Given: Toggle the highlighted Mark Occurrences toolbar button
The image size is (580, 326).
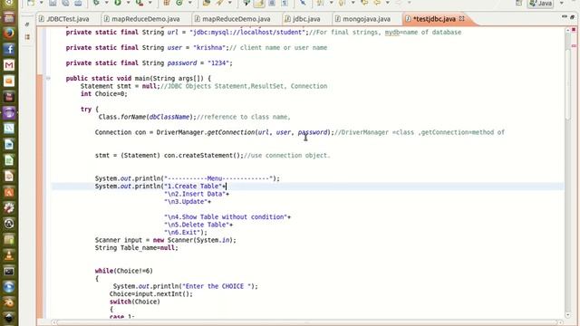Looking at the screenshot, I should [x=259, y=3].
